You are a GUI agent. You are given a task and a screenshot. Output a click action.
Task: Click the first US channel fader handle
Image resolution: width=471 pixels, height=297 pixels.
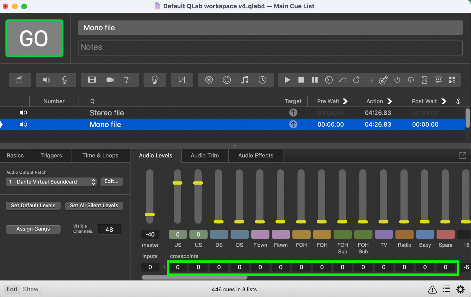pos(178,183)
